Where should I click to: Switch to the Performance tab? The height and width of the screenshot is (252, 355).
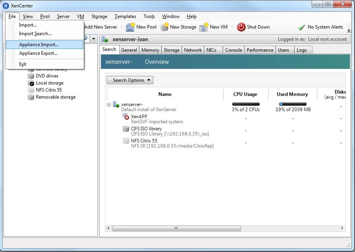coord(260,50)
